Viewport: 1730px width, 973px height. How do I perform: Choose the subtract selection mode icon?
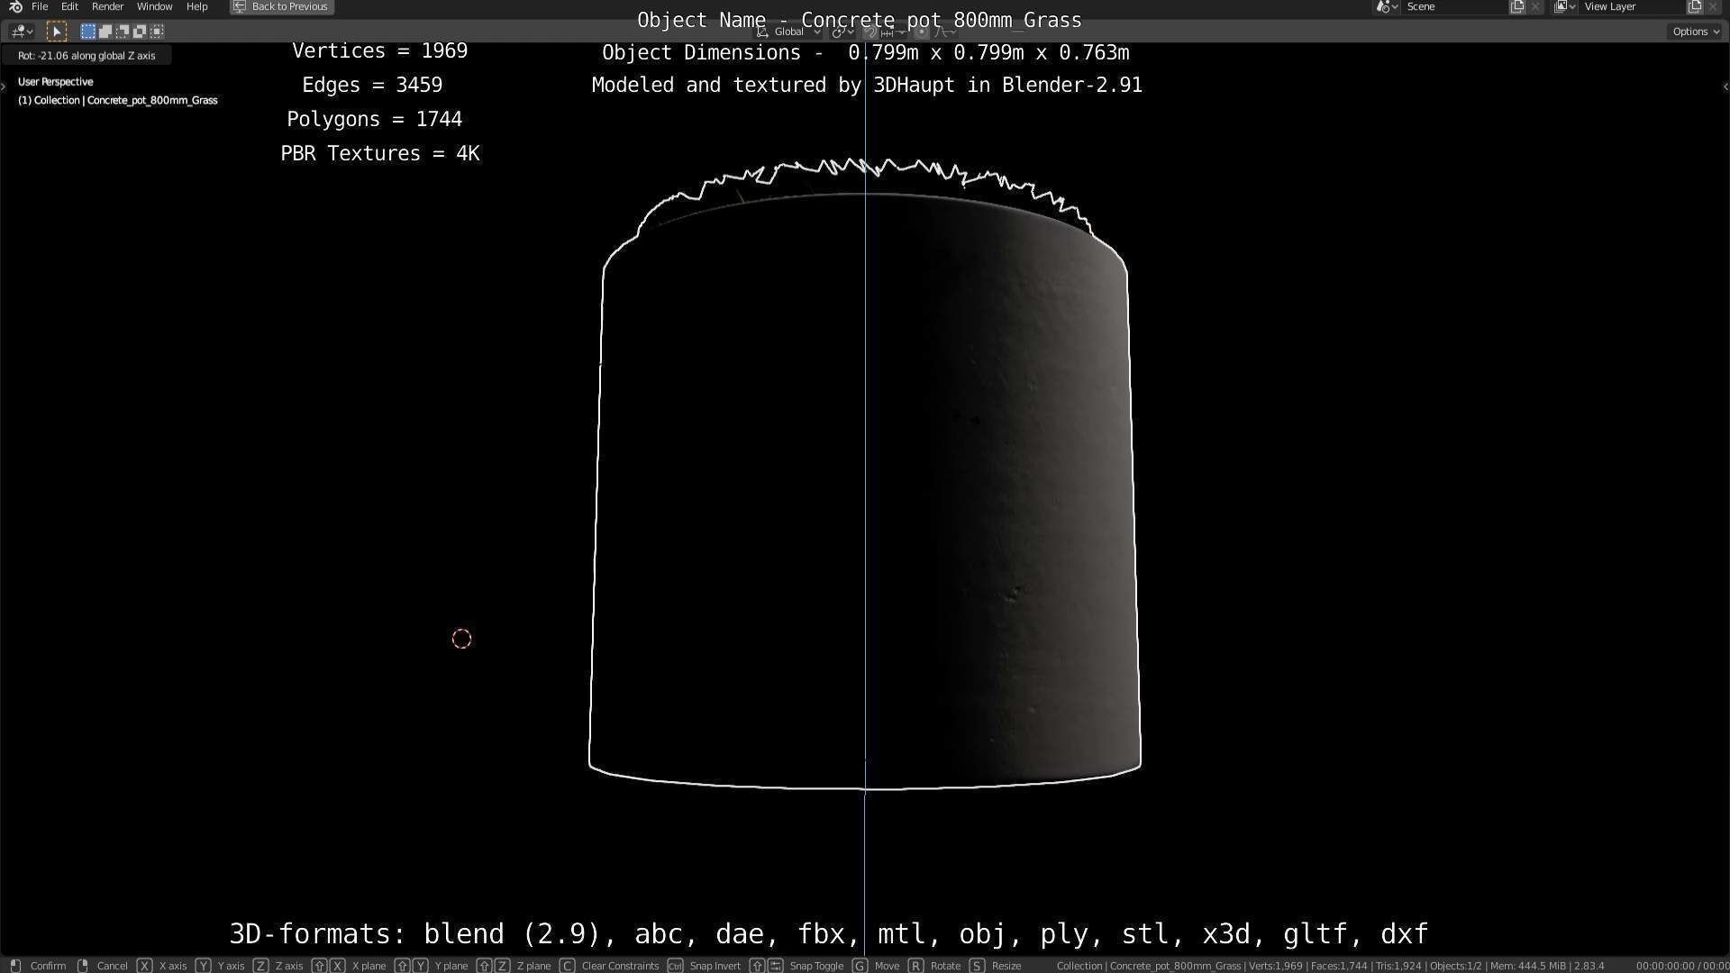[x=123, y=32]
